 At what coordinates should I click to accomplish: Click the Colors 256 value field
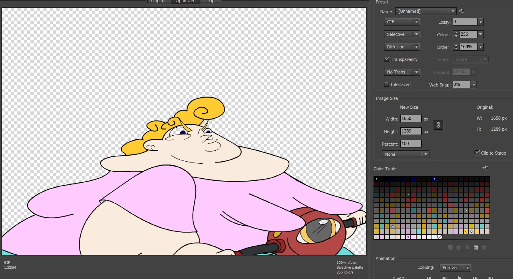pyautogui.click(x=468, y=34)
